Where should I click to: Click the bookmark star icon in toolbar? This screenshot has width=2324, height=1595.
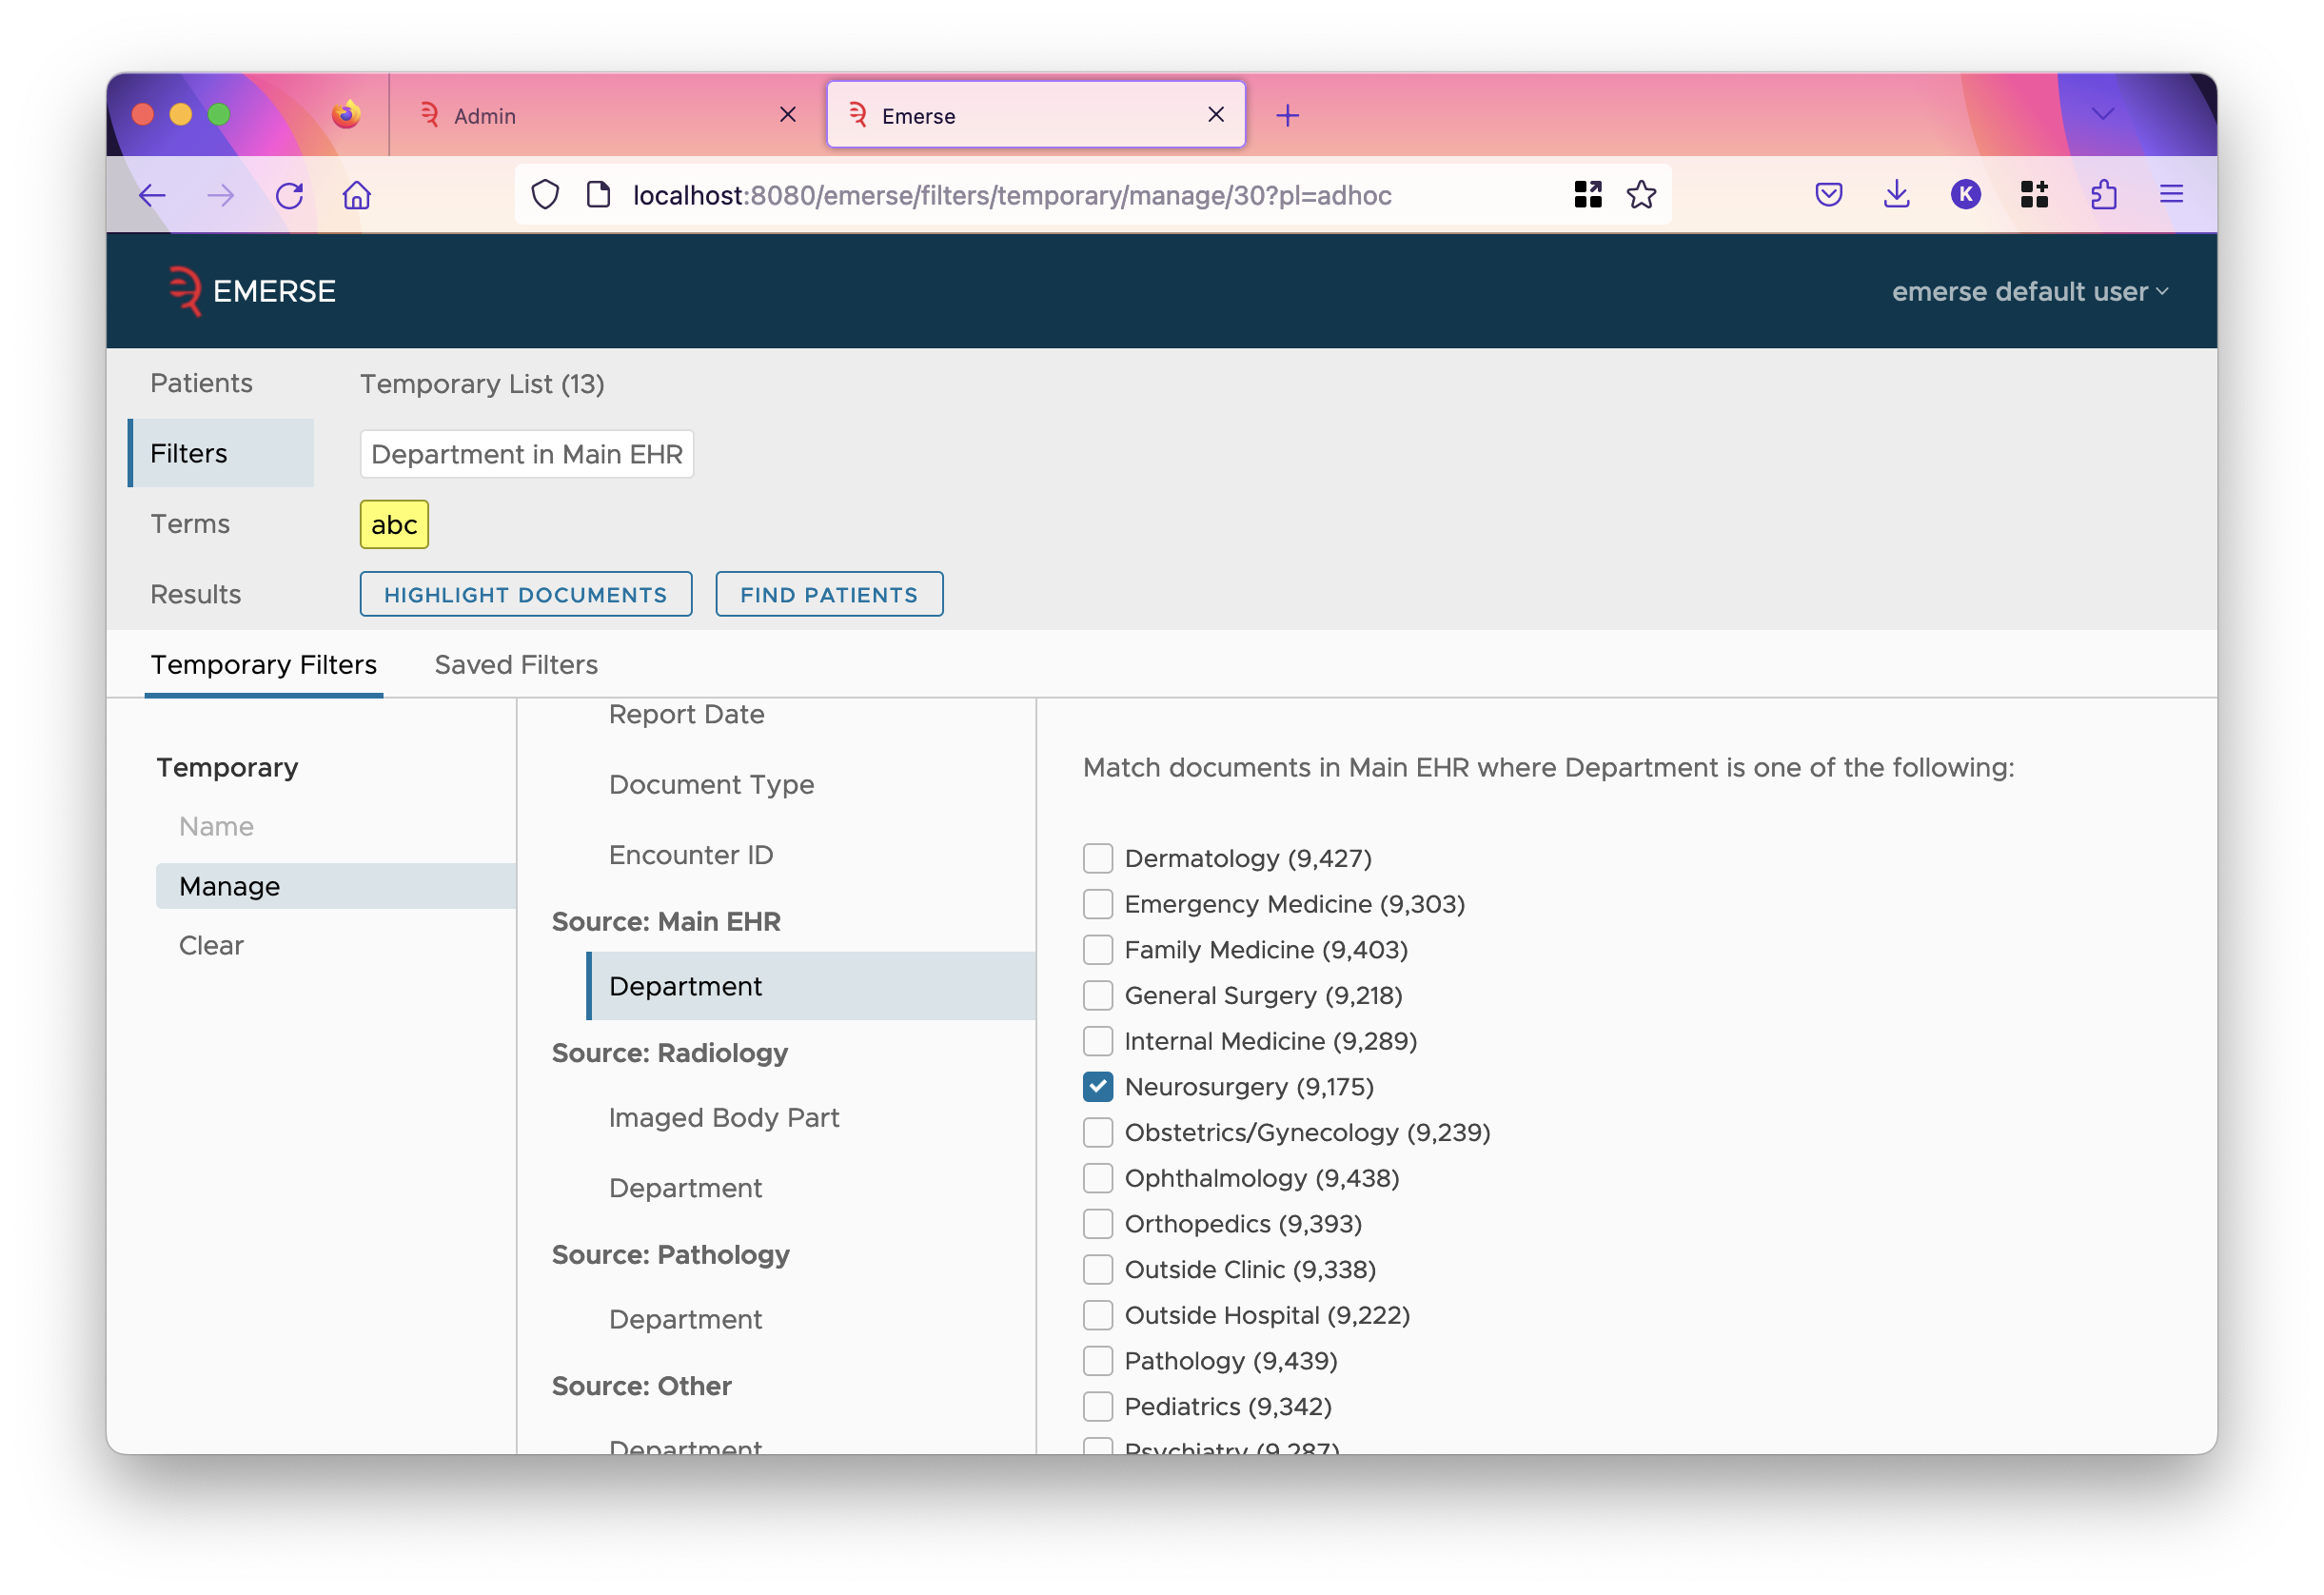click(x=1641, y=194)
